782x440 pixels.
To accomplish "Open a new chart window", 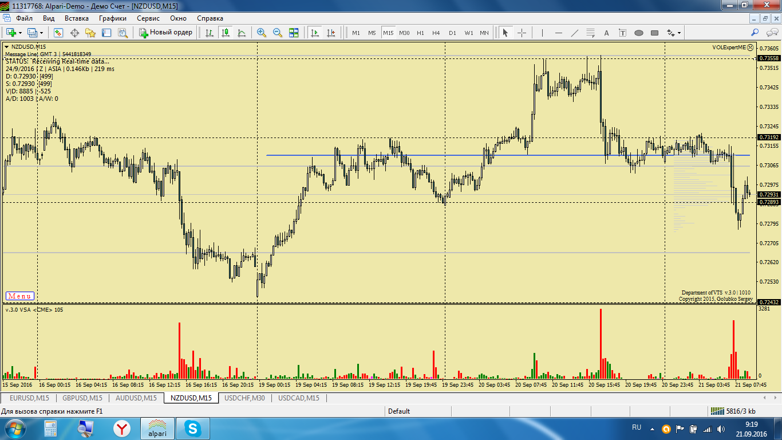I will click(11, 33).
